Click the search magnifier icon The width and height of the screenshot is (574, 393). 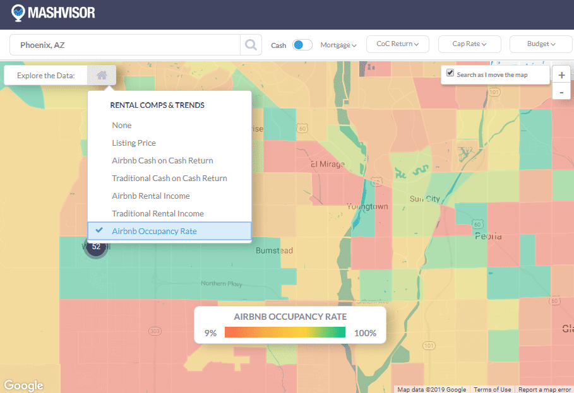(251, 45)
